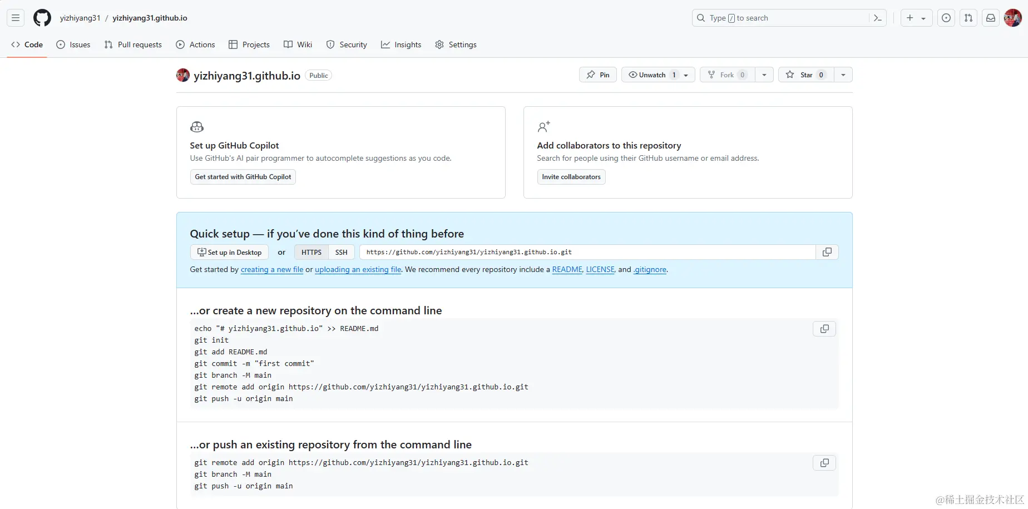Click the Public visibility badge

pos(319,75)
